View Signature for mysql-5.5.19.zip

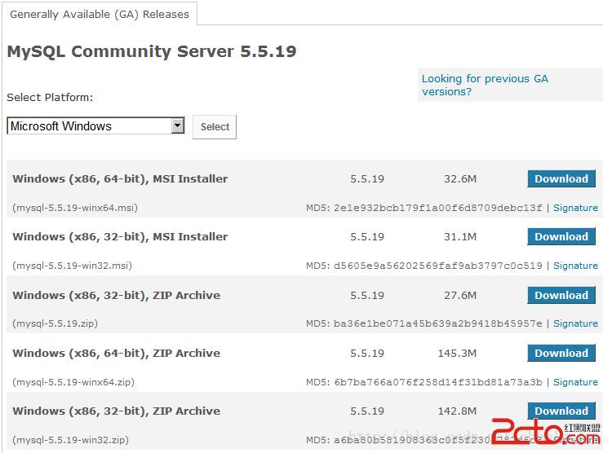pyautogui.click(x=575, y=323)
